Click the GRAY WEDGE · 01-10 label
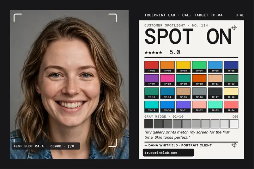The height and width of the screenshot is (169, 254). tap(164, 117)
